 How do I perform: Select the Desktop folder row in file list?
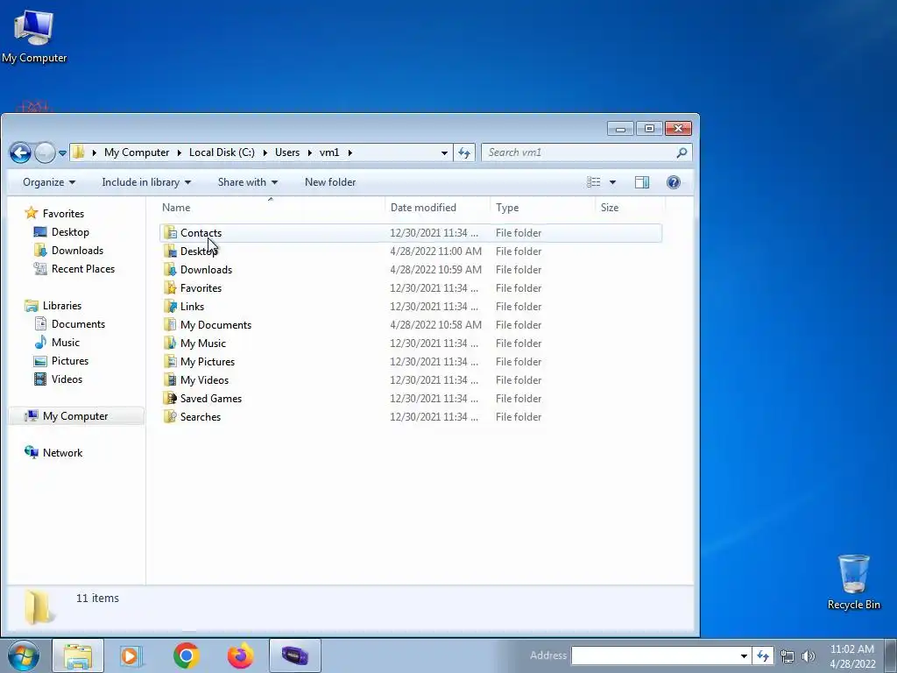(411, 251)
